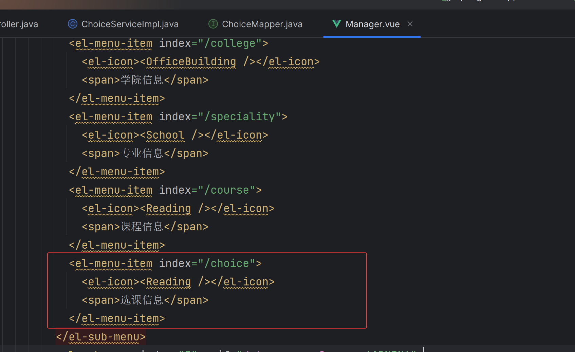Place cursor on the "/college" index value

click(x=230, y=43)
